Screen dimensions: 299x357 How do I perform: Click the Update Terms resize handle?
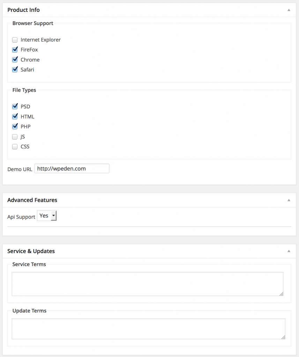(x=283, y=337)
